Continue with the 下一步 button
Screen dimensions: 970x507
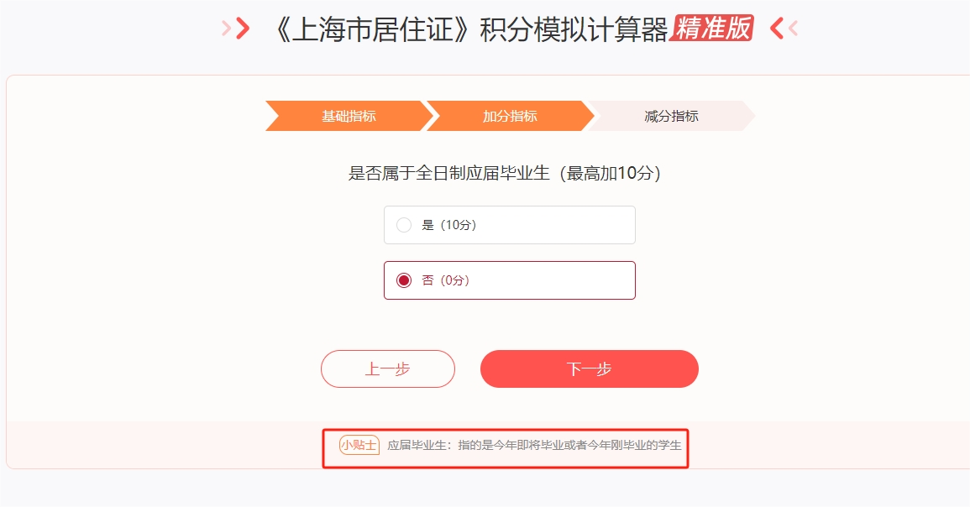coord(589,369)
